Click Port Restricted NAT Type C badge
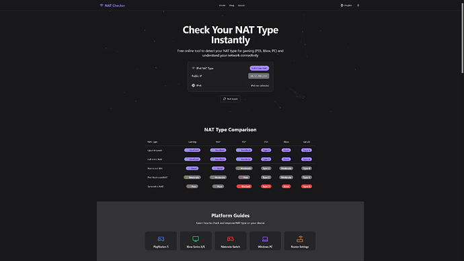 point(306,178)
